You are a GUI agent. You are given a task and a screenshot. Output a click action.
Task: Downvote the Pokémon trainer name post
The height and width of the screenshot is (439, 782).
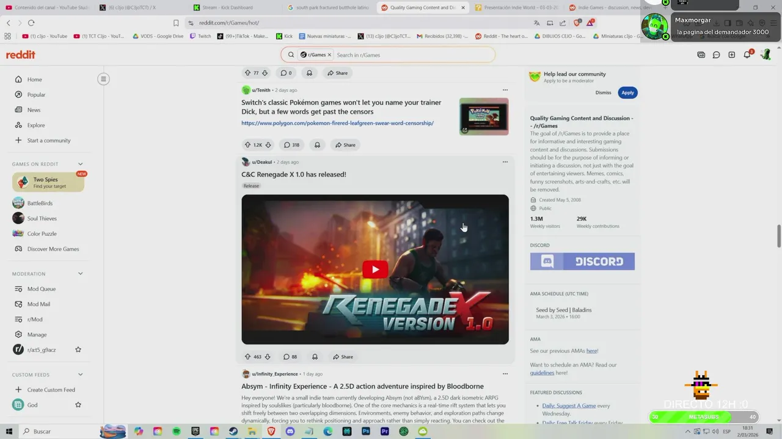point(268,145)
